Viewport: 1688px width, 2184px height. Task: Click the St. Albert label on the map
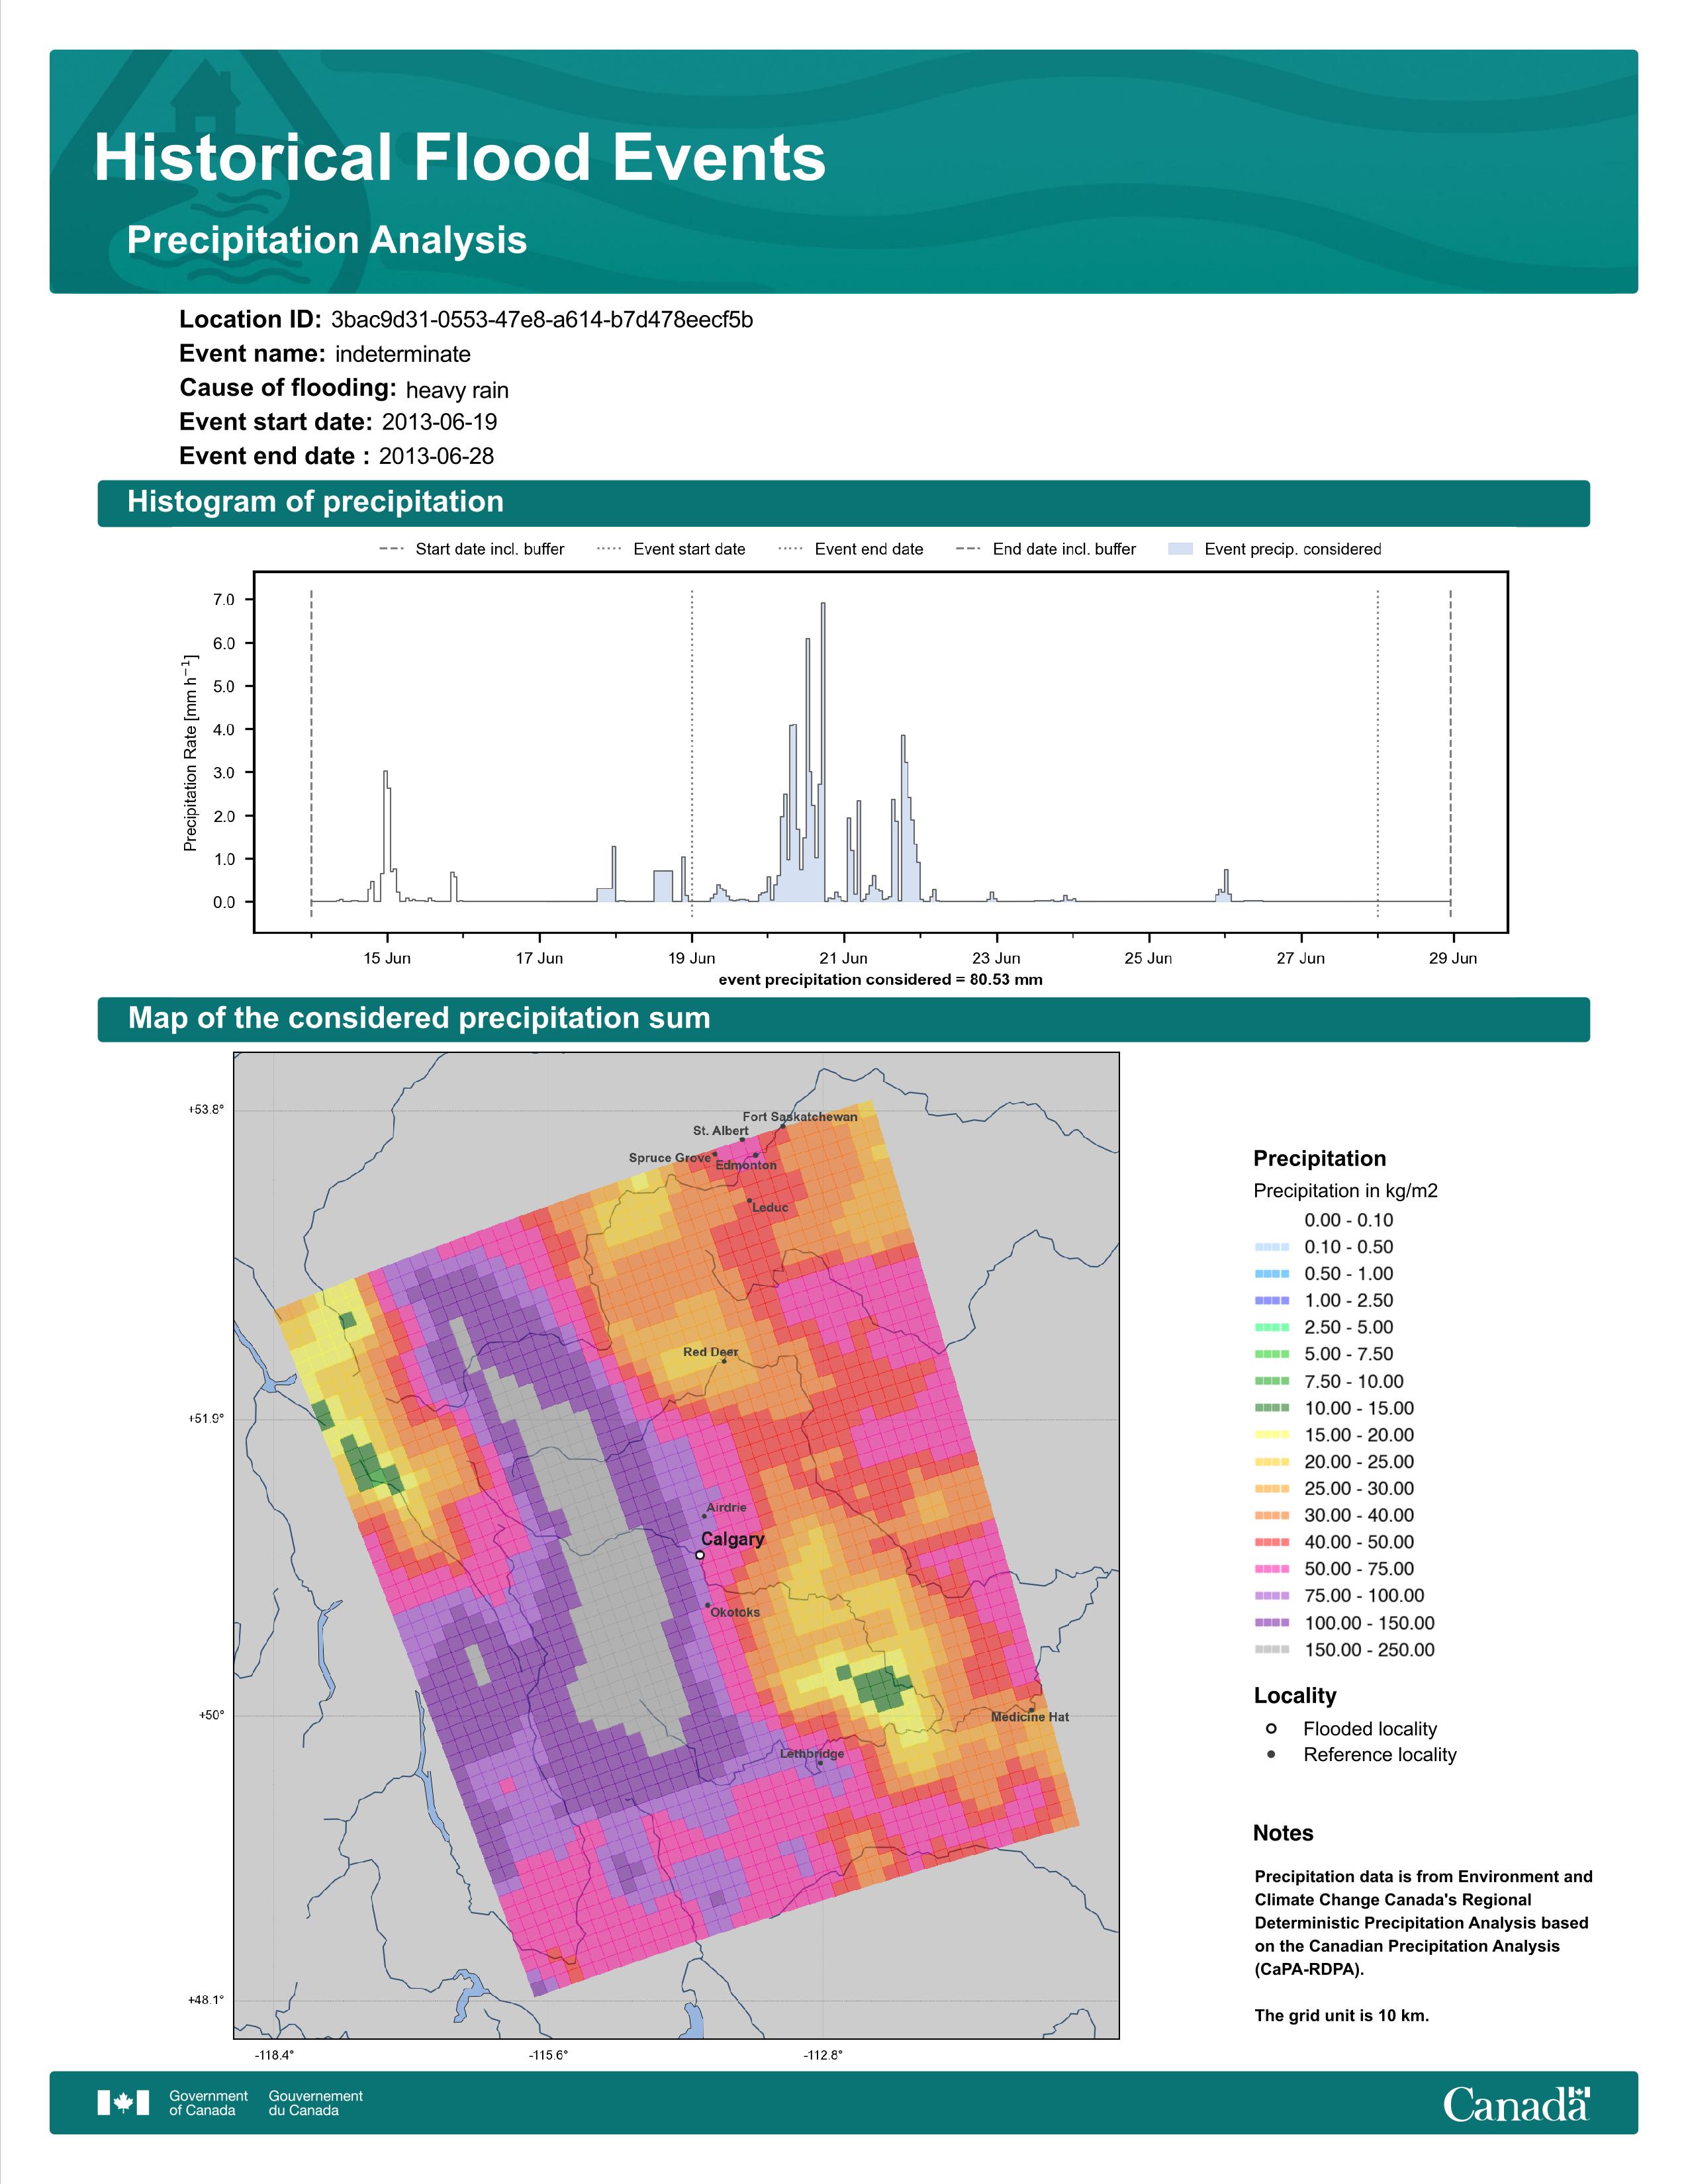pyautogui.click(x=721, y=1131)
